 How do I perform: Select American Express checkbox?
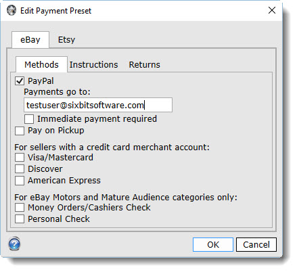click(20, 181)
